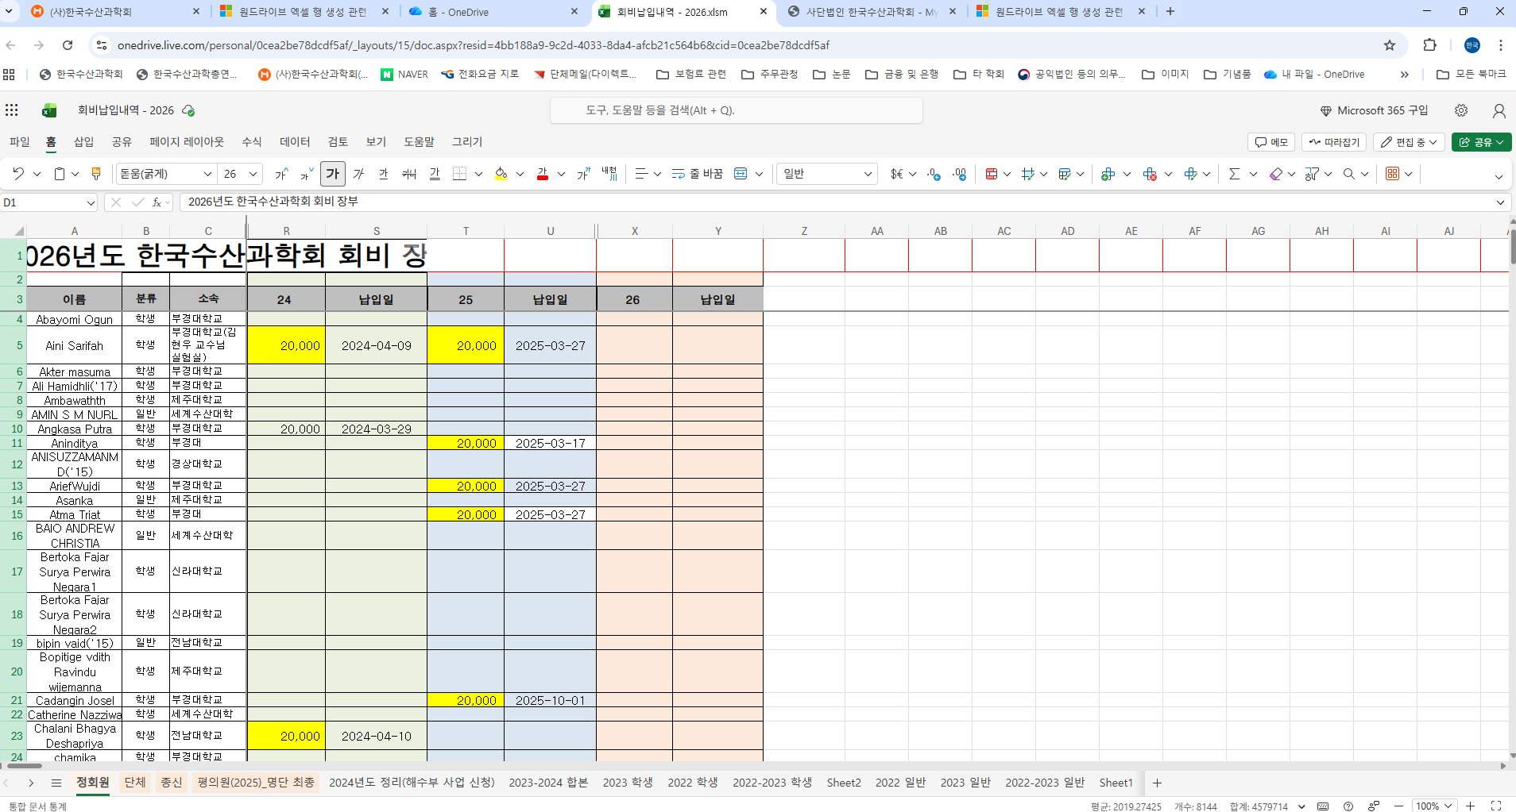Click the Add-ins grid icon
The height and width of the screenshot is (812, 1516).
(x=1392, y=174)
